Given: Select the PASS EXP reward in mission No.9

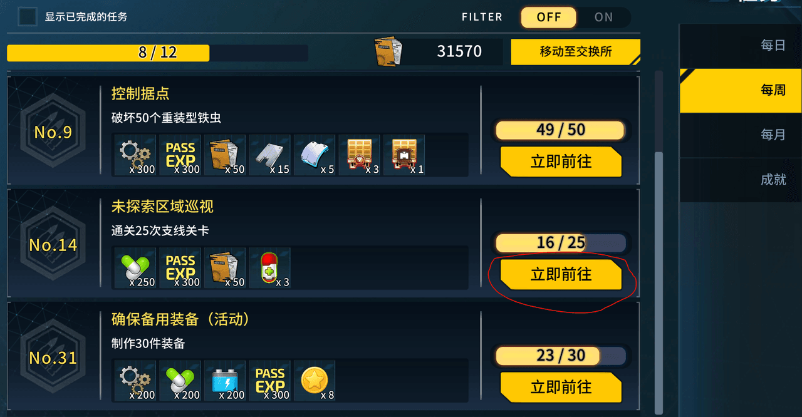Looking at the screenshot, I should 180,155.
